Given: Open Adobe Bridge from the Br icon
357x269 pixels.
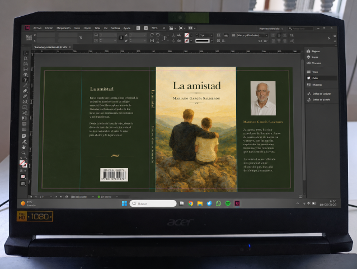Looking at the screenshot, I should click(138, 28).
